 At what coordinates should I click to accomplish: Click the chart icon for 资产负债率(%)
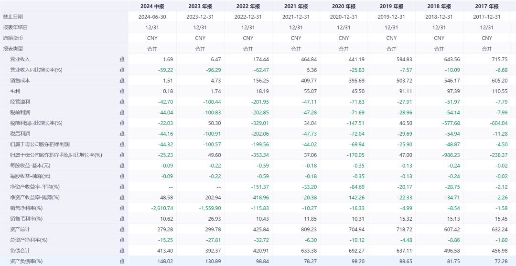pyautogui.click(x=122, y=261)
